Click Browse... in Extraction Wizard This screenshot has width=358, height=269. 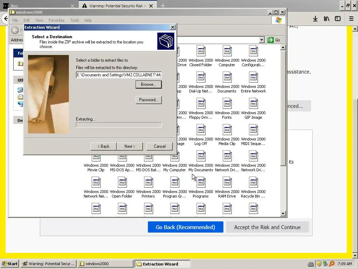[x=149, y=84]
